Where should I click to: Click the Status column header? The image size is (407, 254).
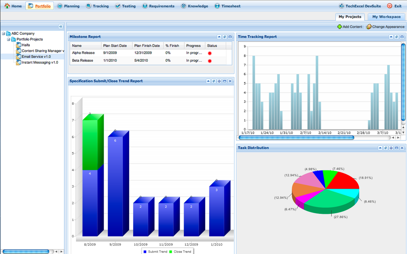tap(215, 46)
